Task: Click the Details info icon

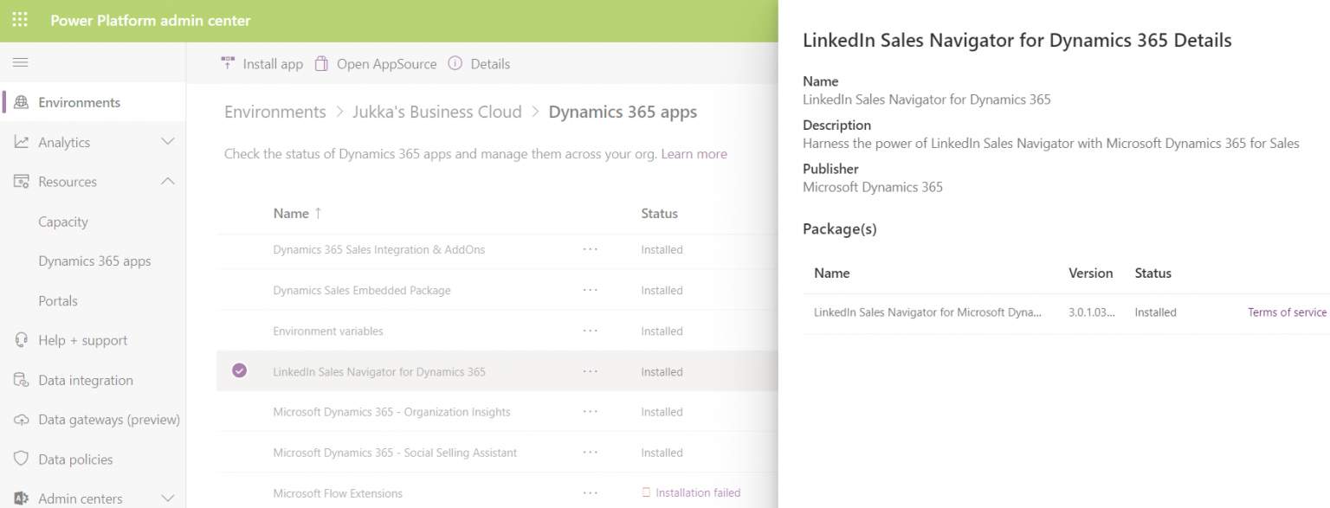Action: 455,63
